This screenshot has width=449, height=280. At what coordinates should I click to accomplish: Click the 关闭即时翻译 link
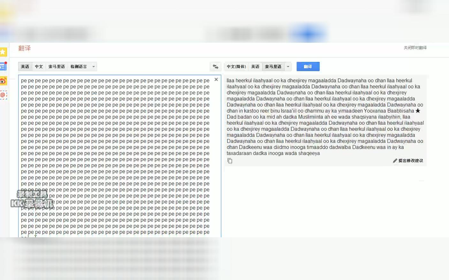(x=415, y=48)
